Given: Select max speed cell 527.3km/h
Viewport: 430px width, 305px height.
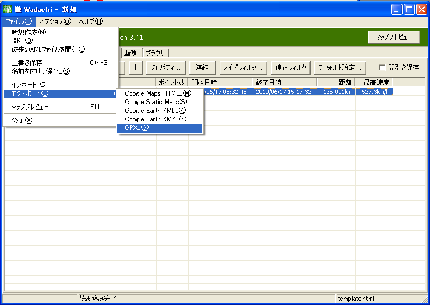Looking at the screenshot, I should [375, 92].
